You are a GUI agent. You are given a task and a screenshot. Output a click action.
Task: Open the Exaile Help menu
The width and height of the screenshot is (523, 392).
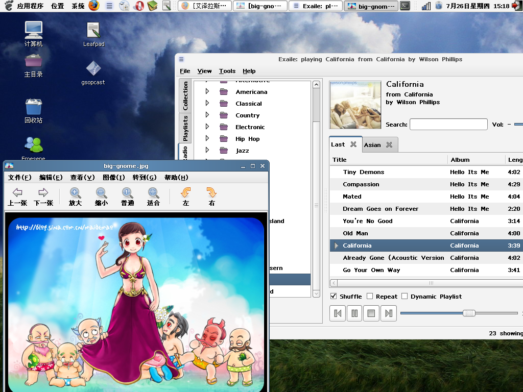pos(249,71)
